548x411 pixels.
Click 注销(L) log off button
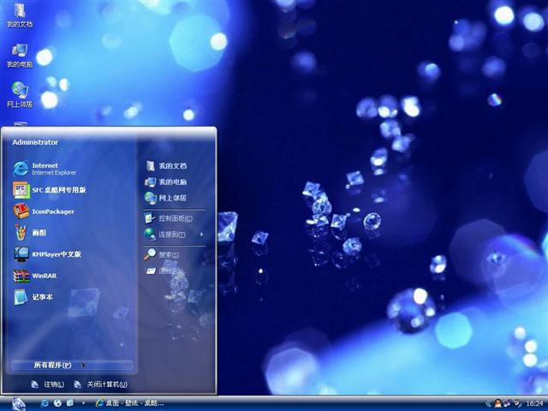point(48,384)
